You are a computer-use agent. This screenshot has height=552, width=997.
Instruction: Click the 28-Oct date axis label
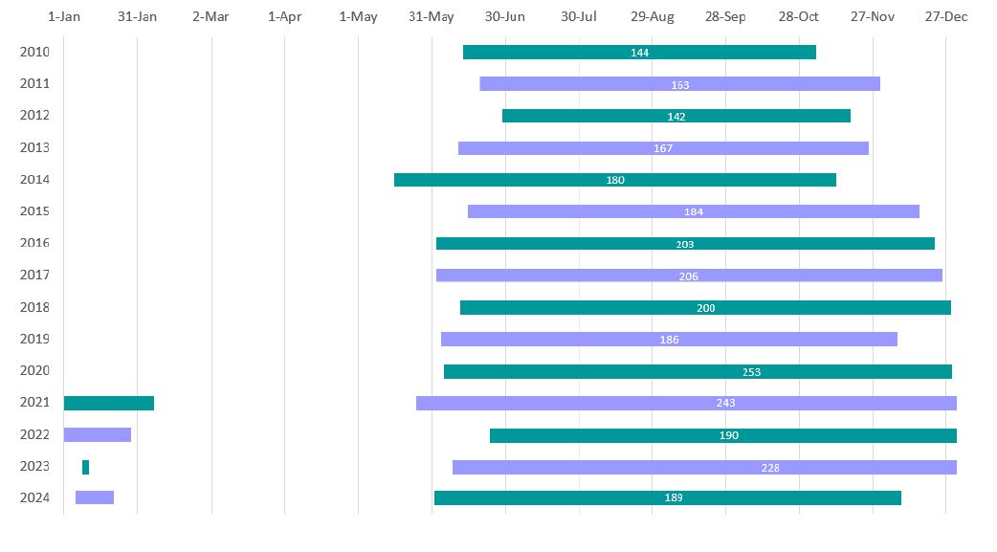(798, 16)
